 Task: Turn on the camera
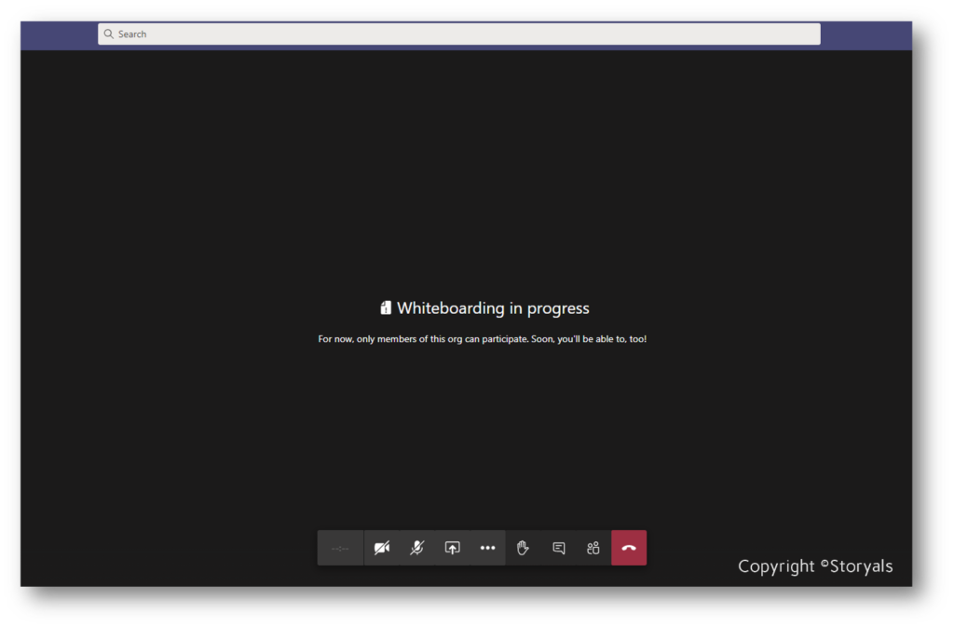pyautogui.click(x=382, y=548)
